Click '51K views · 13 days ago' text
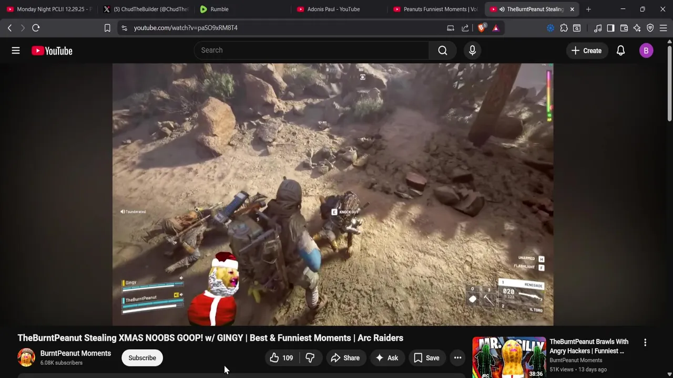 coord(578,370)
